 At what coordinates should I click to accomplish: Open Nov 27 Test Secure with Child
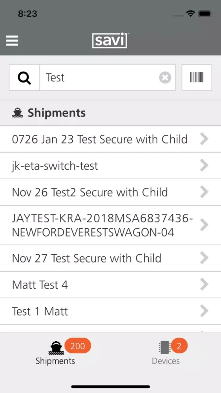pyautogui.click(x=110, y=258)
